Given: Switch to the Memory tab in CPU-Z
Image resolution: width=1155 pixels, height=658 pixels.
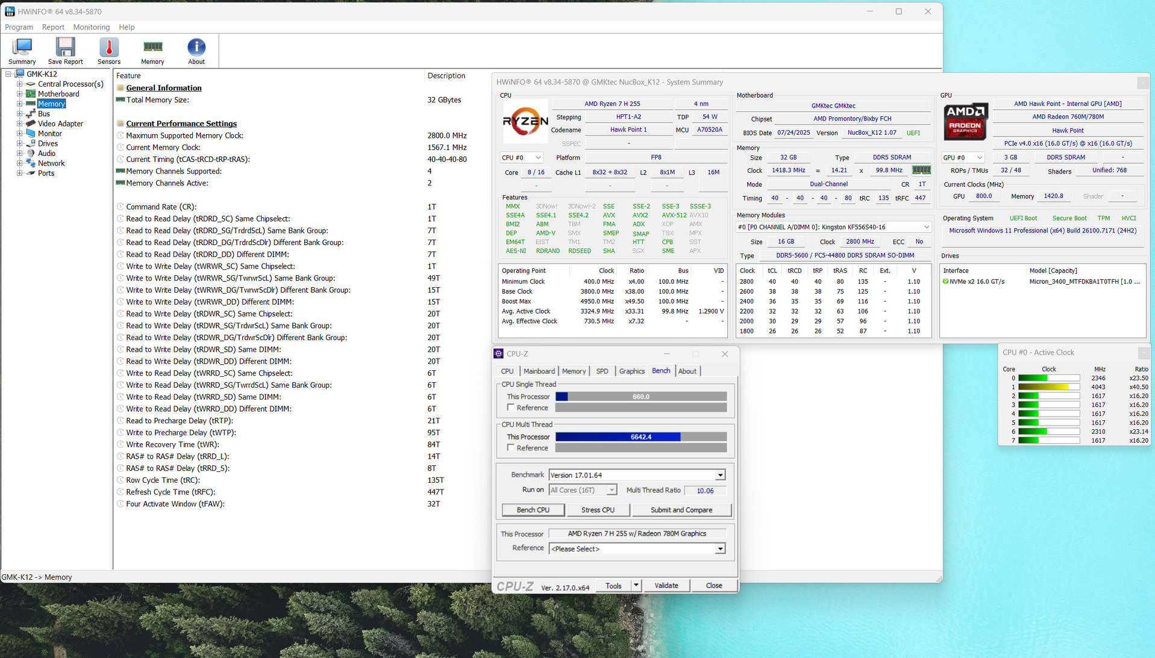Looking at the screenshot, I should click(574, 371).
